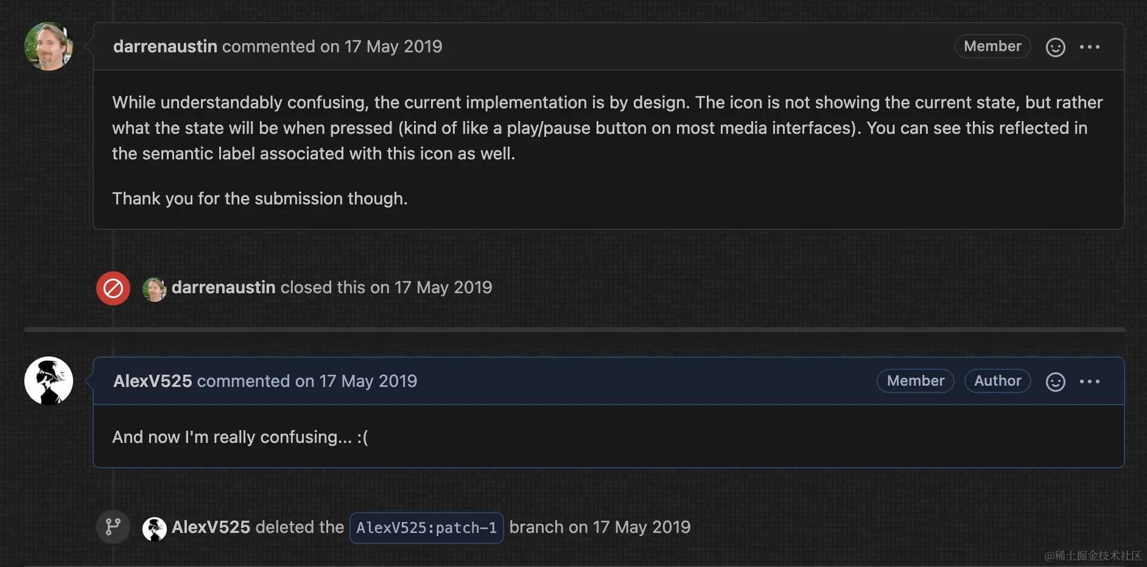1147x567 pixels.
Task: Click small AlexV525 avatar in branch event
Action: point(154,529)
